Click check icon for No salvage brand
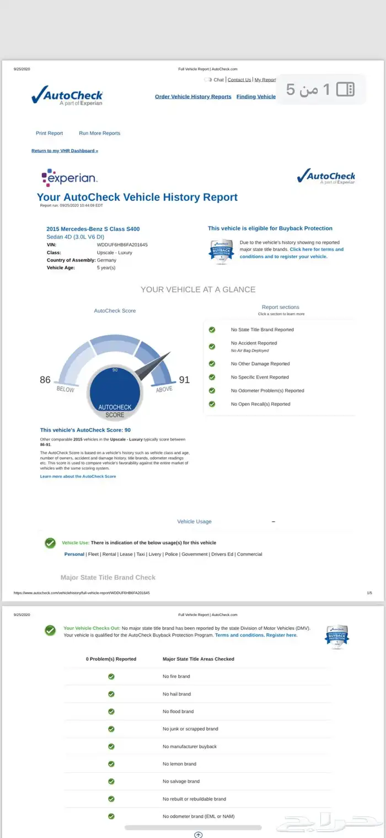The image size is (386, 838). coord(111,781)
